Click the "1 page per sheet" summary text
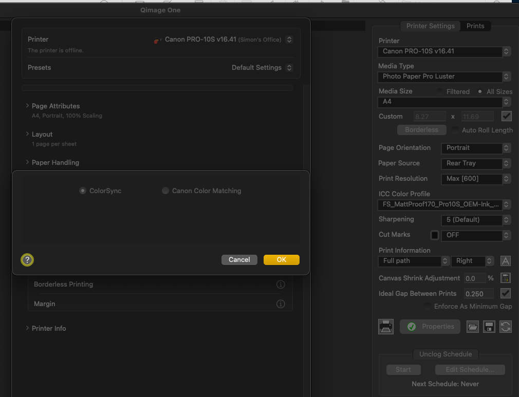 (x=54, y=144)
